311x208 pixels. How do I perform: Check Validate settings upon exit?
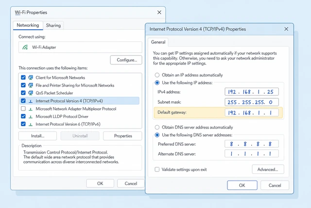[157, 170]
